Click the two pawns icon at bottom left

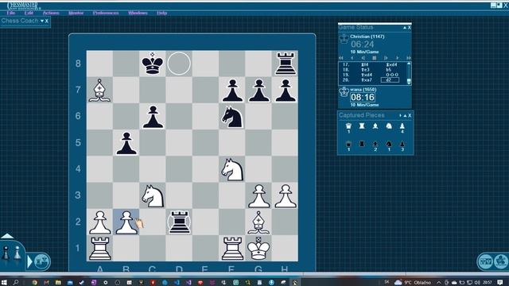(11, 253)
